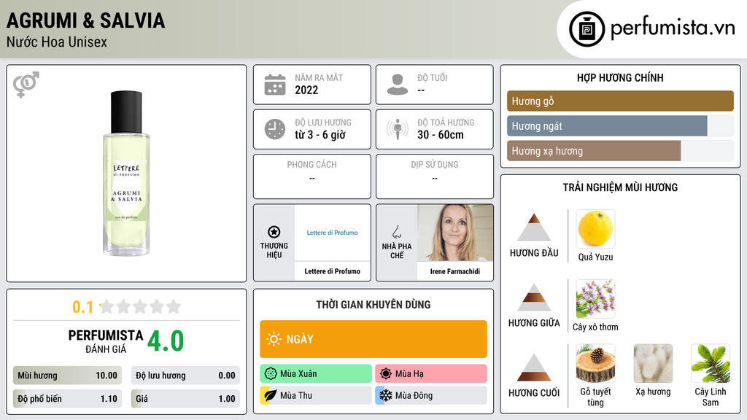This screenshot has width=747, height=420.
Task: Open the Quả Yuzu note image
Action: pyautogui.click(x=595, y=229)
